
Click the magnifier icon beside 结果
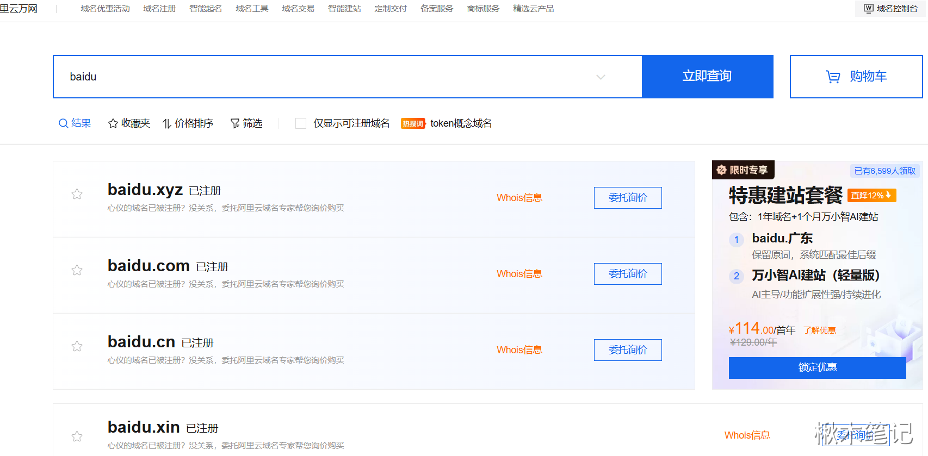coord(63,123)
